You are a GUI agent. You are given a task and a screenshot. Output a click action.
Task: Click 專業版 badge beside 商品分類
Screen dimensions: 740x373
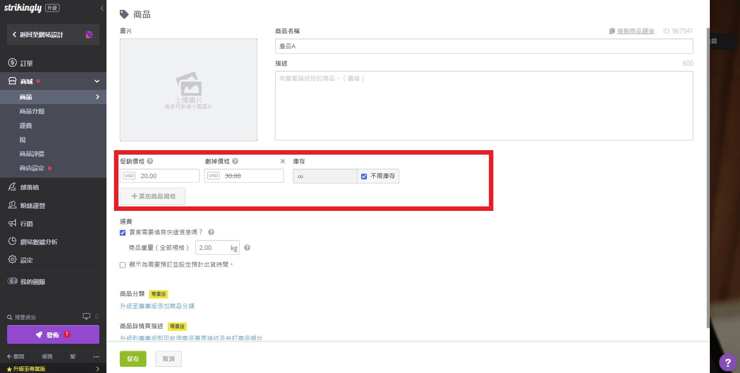tap(158, 294)
